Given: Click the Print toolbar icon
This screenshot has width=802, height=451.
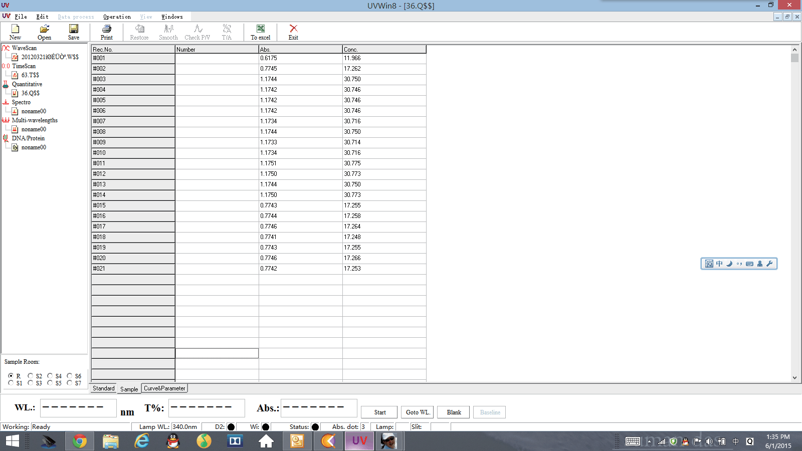Looking at the screenshot, I should point(106,32).
